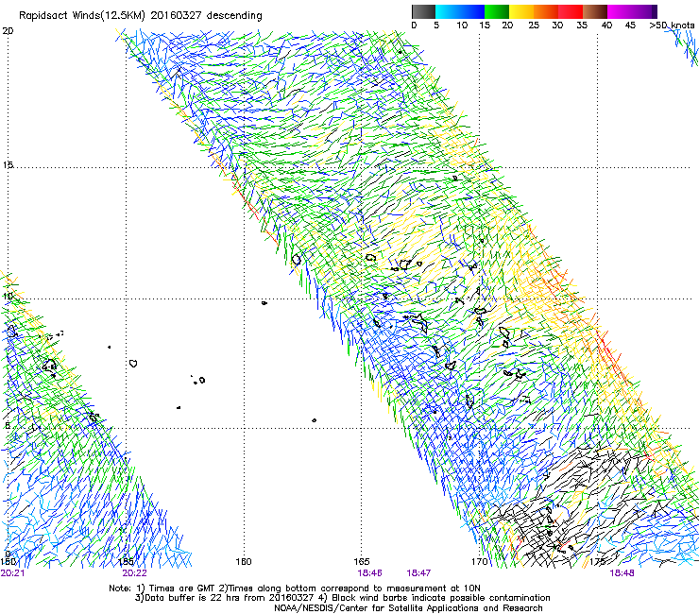
Task: Click the purple time label '20:21'
Action: tap(12, 573)
